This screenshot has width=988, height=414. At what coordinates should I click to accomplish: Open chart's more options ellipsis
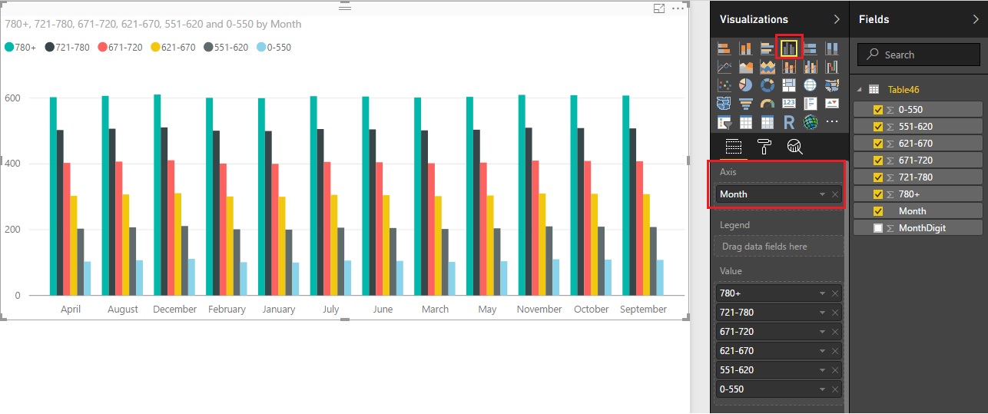(677, 8)
